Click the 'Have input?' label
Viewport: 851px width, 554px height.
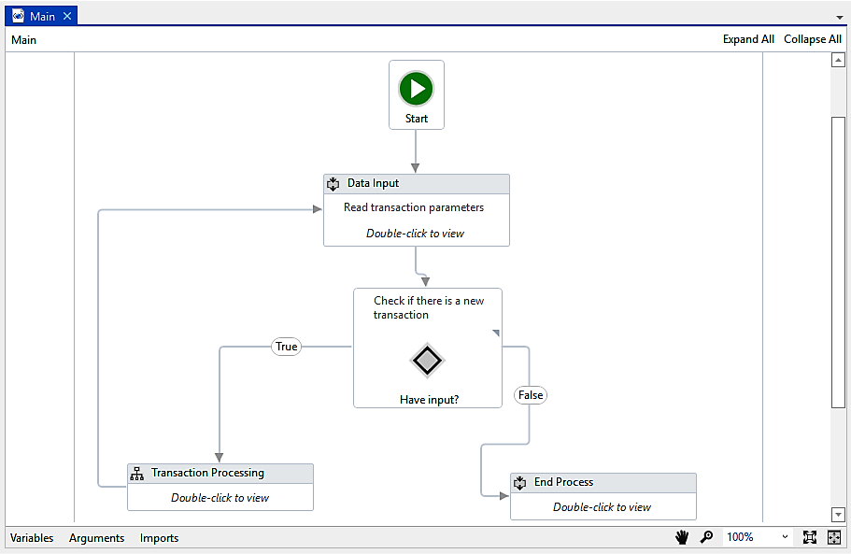click(x=429, y=400)
